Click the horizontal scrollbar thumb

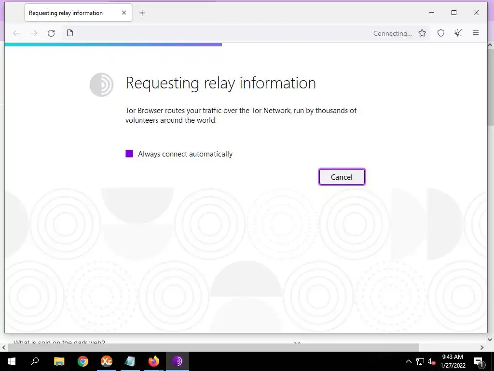pos(213,347)
